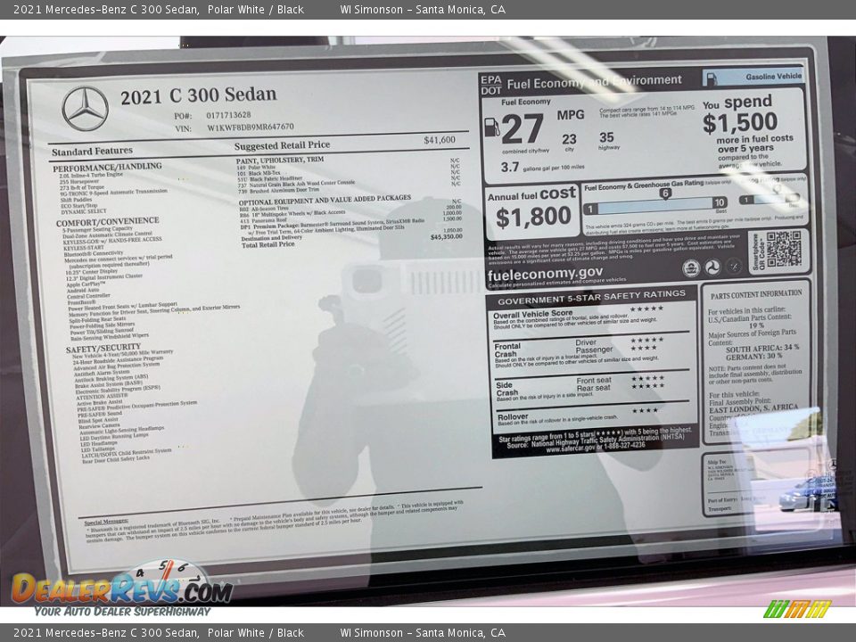Viewport: 856px width, 642px height.
Task: Open the fueleconomy.gov link
Action: 545,273
